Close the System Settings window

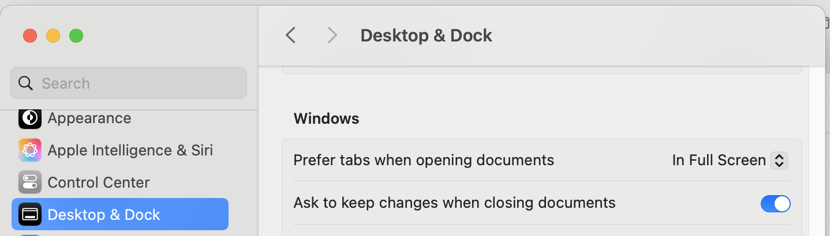click(x=30, y=36)
